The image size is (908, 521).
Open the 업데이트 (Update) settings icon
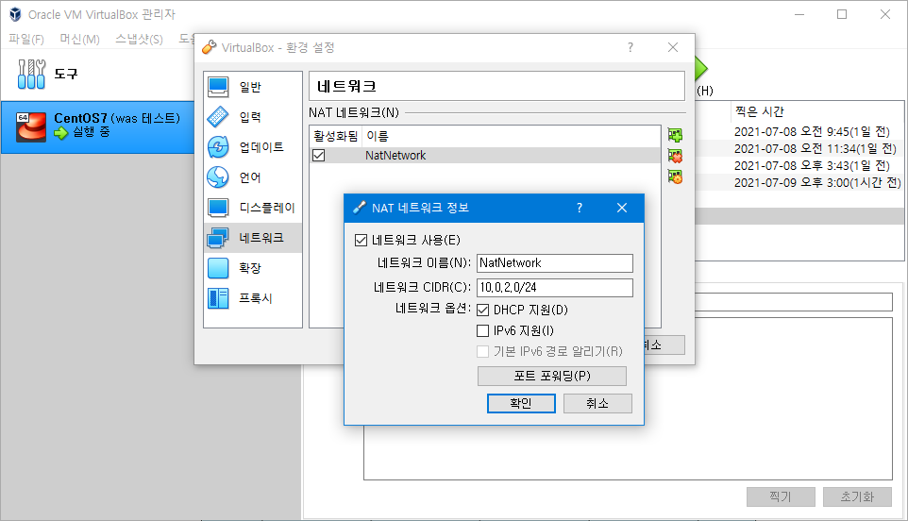click(x=218, y=147)
